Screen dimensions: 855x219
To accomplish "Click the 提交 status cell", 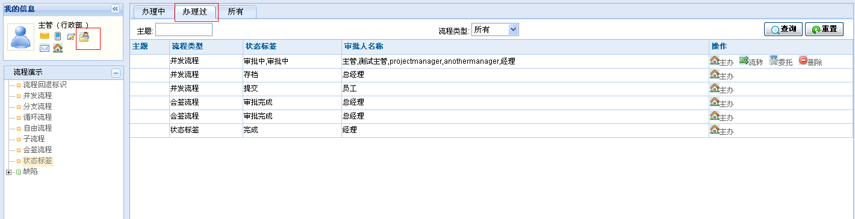I will point(292,88).
